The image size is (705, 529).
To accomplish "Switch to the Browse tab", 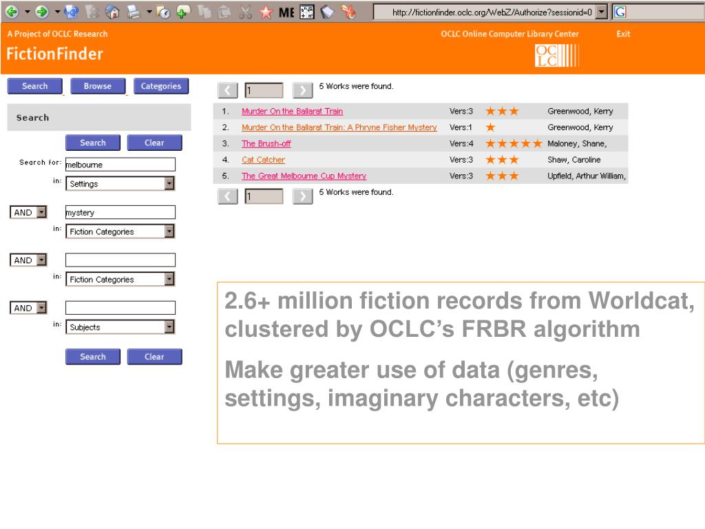I will [x=98, y=86].
